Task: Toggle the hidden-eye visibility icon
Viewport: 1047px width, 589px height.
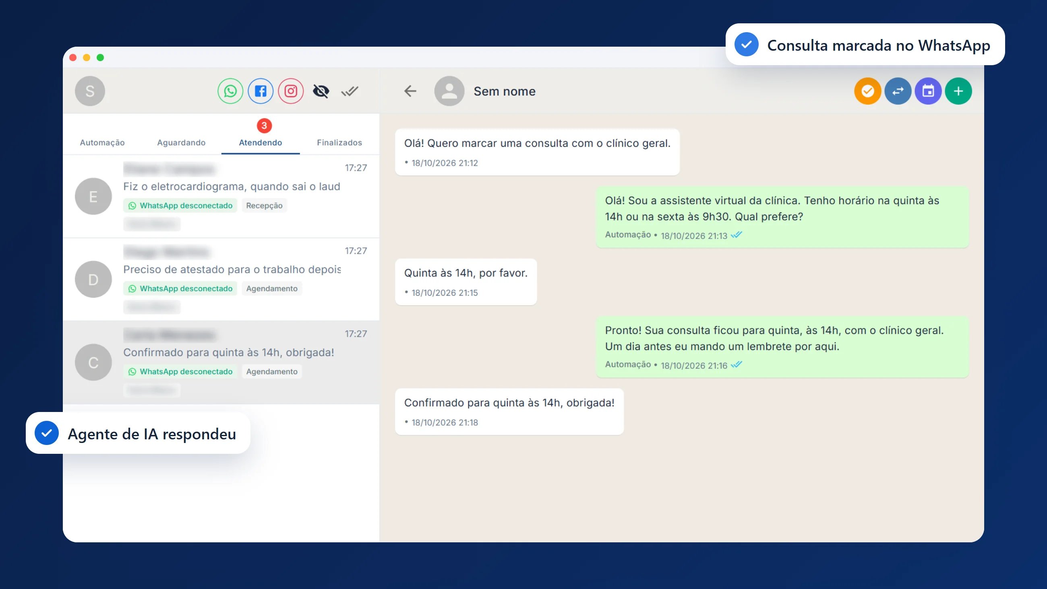Action: [x=321, y=91]
